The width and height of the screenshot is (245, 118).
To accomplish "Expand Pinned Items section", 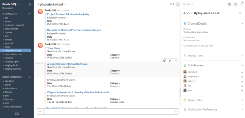I will 242,56.
